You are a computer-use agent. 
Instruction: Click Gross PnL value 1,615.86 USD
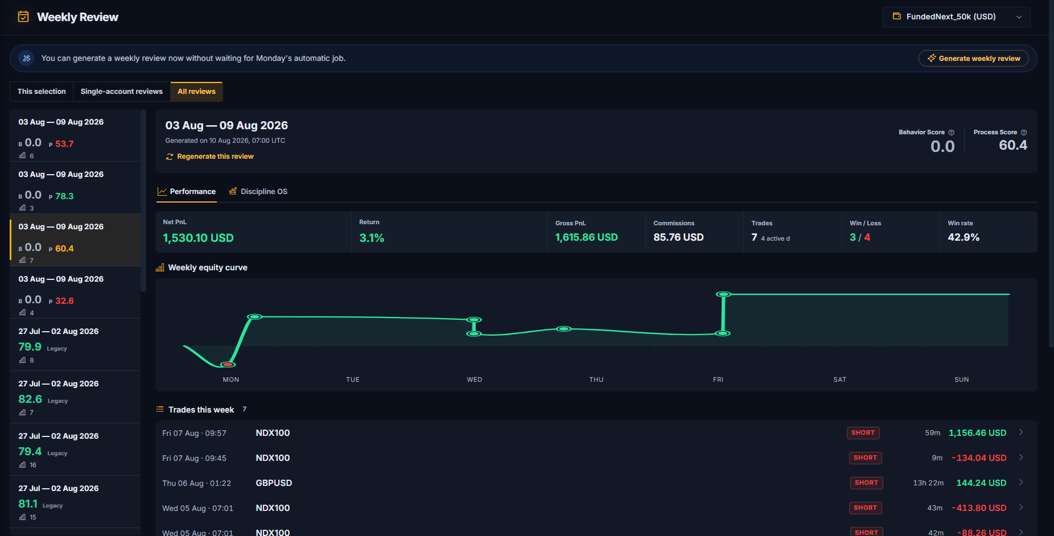pyautogui.click(x=586, y=237)
